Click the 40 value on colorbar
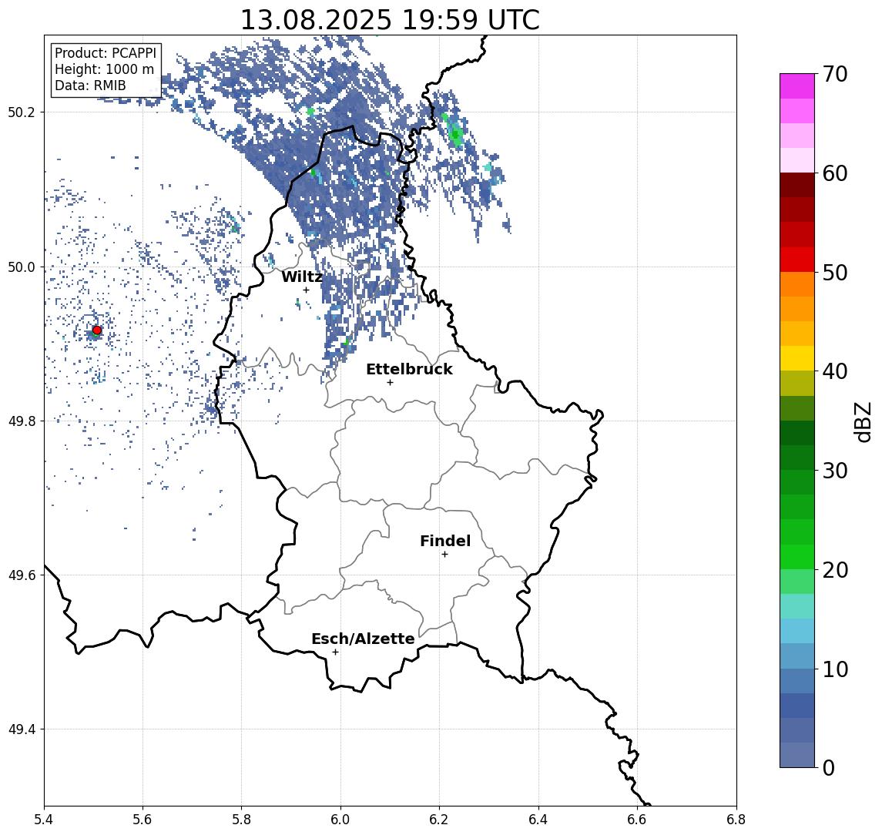882x835 pixels. [834, 371]
